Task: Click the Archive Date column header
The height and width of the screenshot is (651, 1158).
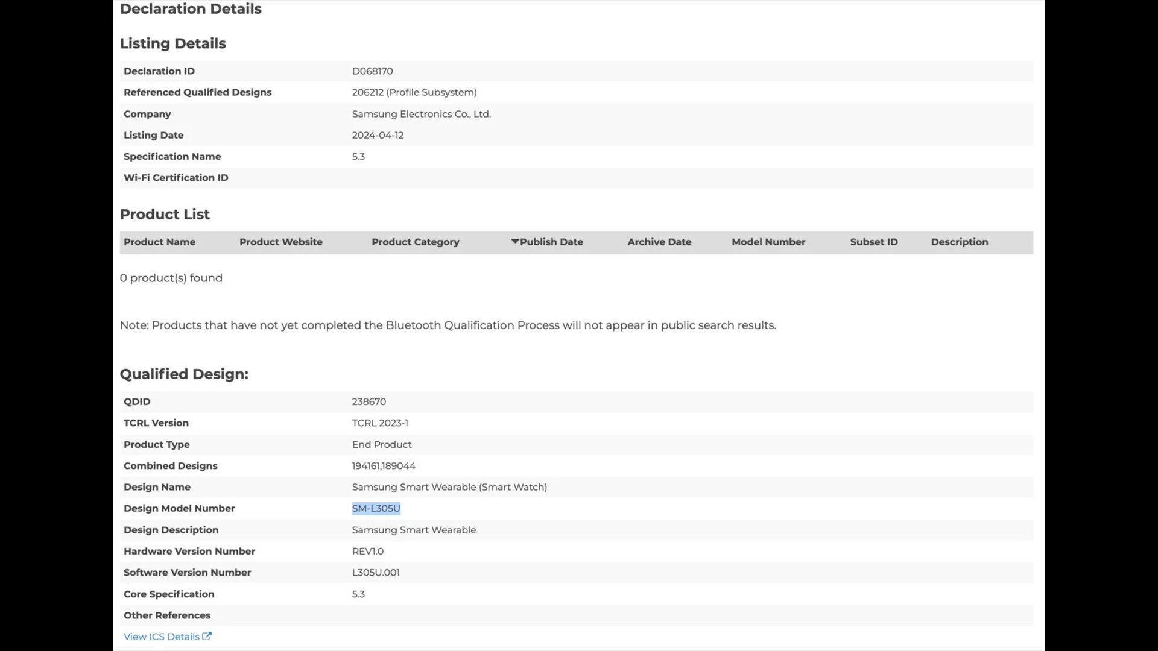Action: point(659,242)
